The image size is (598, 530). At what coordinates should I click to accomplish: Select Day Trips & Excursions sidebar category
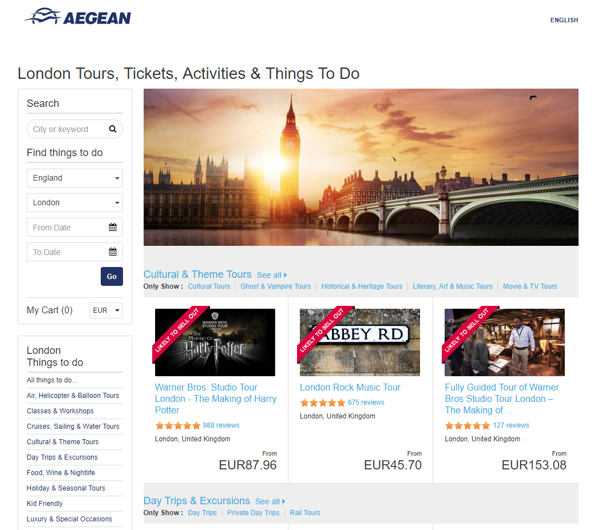pyautogui.click(x=62, y=457)
